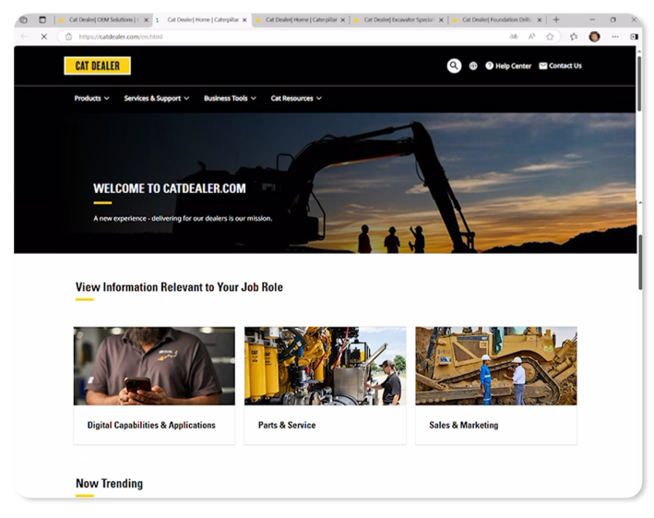Expand the Services & Support dropdown
The width and height of the screenshot is (654, 518).
tap(156, 98)
